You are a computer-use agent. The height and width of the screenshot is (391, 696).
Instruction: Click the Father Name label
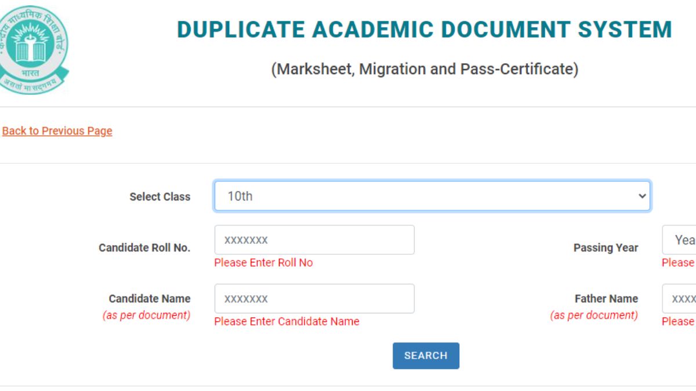(606, 299)
